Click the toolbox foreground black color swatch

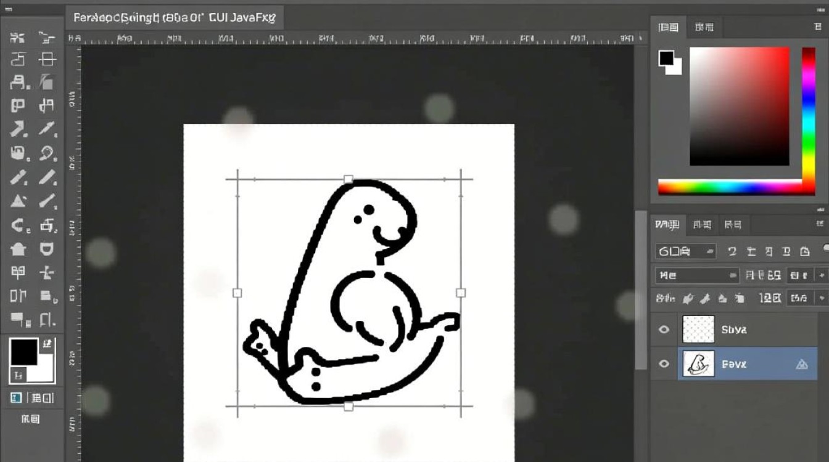[x=24, y=352]
